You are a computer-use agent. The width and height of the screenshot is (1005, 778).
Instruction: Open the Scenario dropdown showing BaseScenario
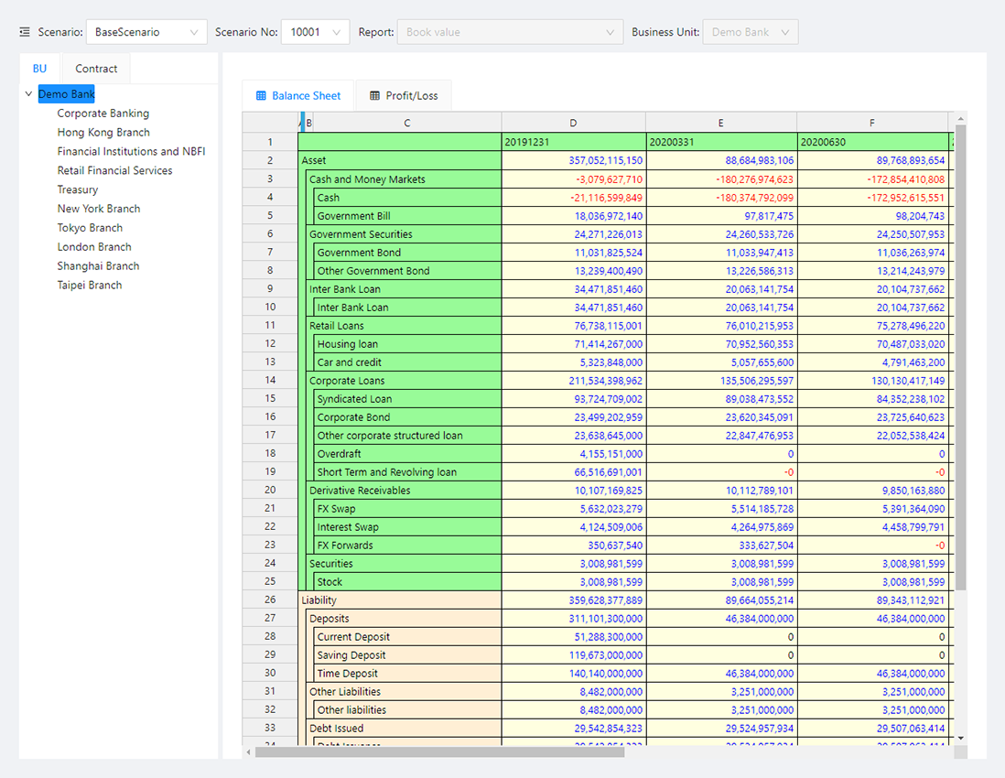(x=146, y=32)
